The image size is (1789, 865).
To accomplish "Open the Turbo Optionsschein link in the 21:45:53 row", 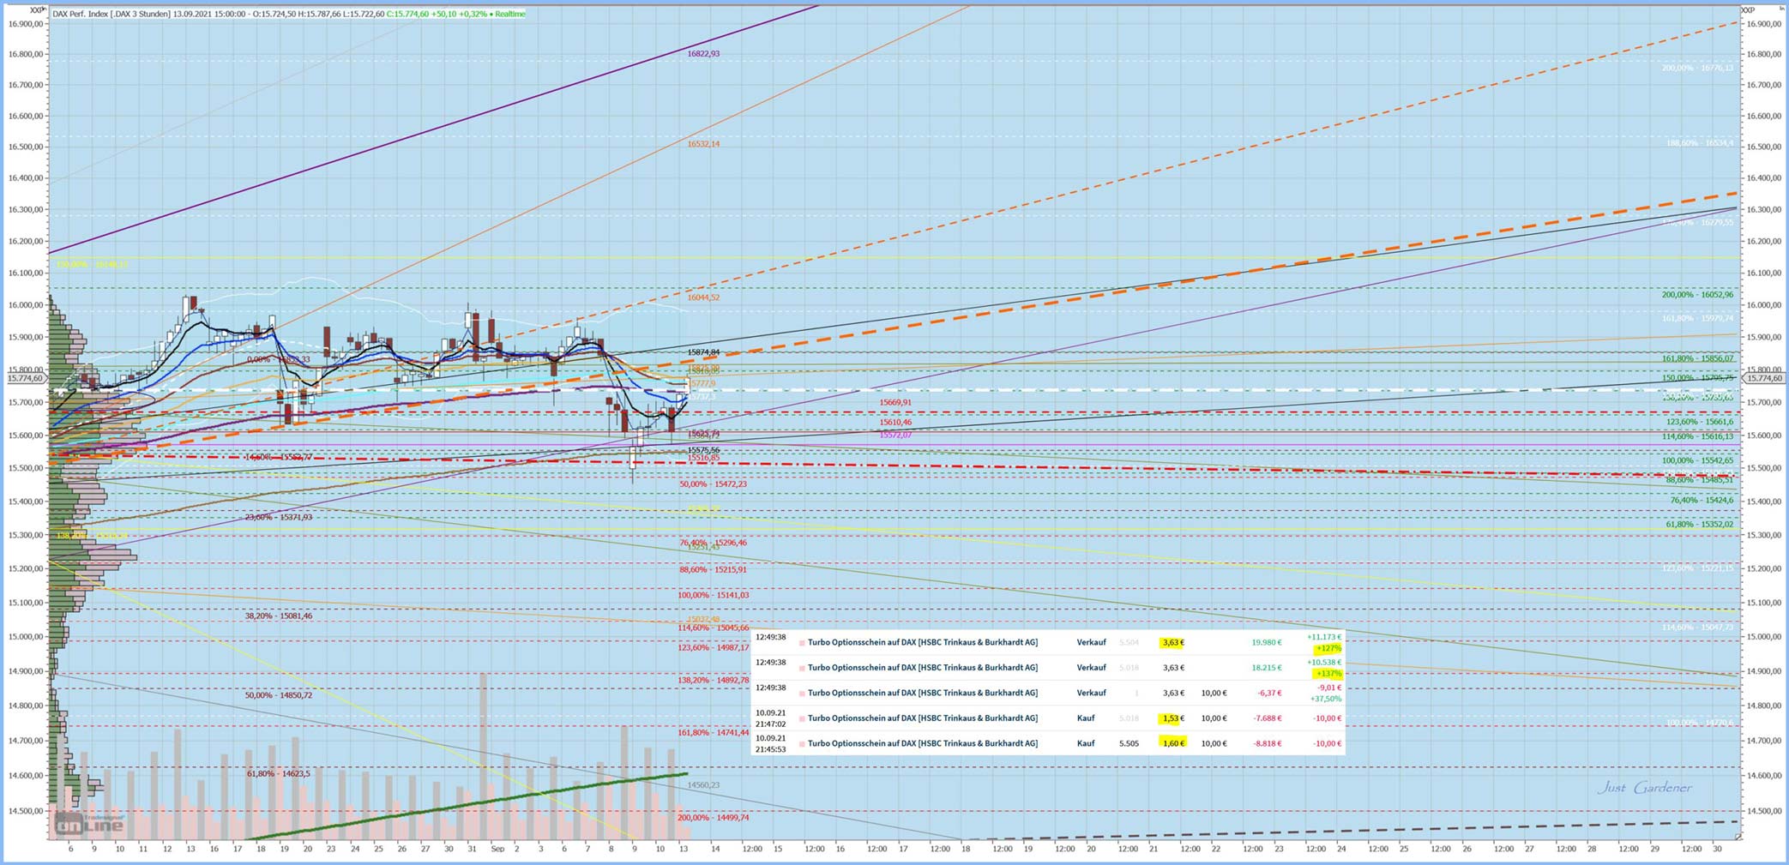I will click(x=922, y=743).
